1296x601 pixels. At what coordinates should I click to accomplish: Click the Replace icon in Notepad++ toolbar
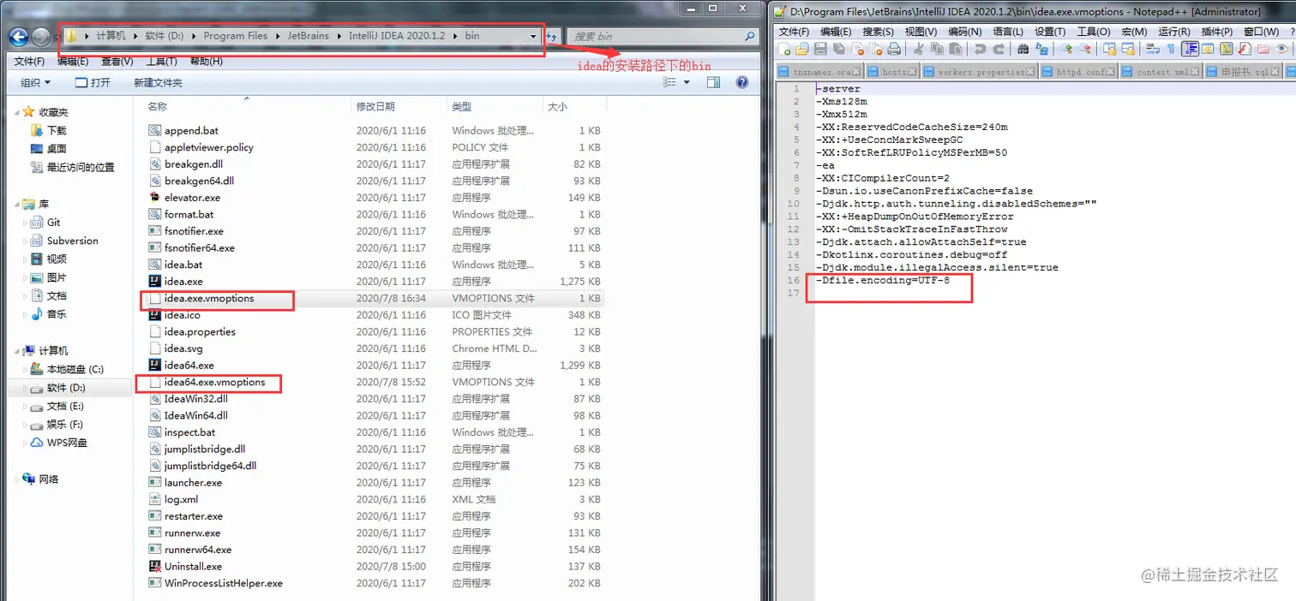point(1042,49)
